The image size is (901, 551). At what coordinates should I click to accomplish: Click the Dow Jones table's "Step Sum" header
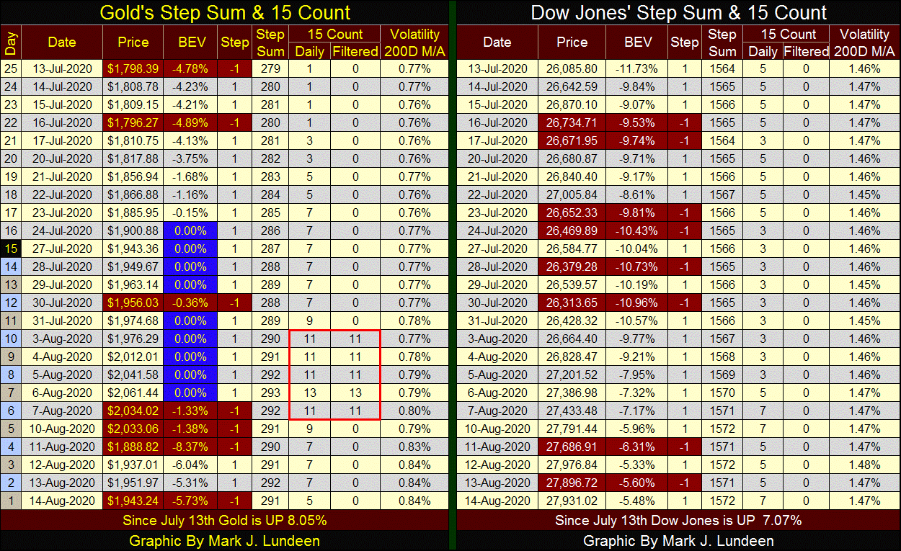[x=722, y=42]
